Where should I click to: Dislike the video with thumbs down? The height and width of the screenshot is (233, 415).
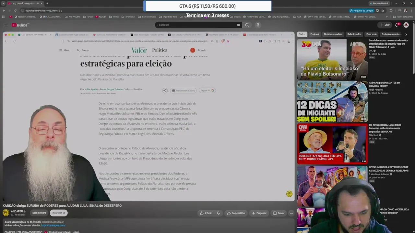(219, 213)
